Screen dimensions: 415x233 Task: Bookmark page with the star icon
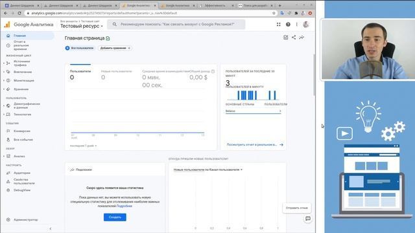274,13
